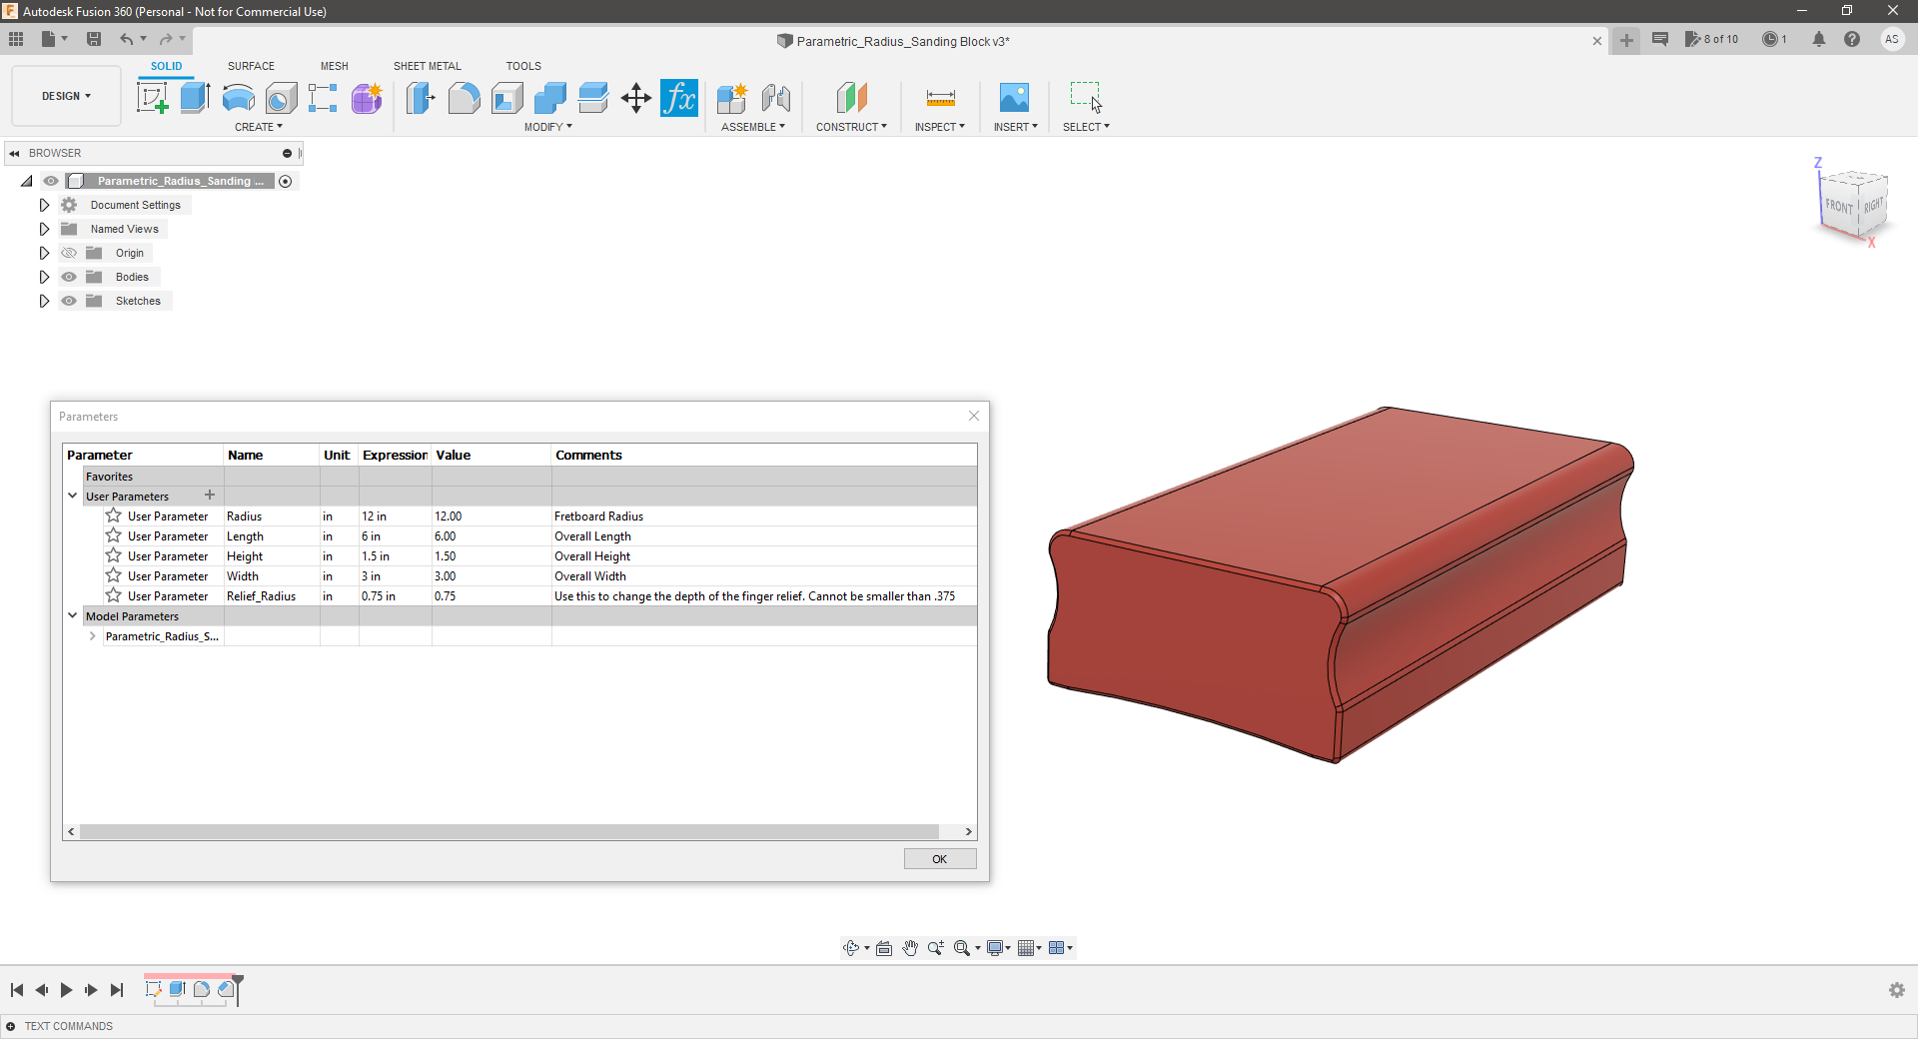The width and height of the screenshot is (1918, 1039).
Task: Switch to the SURFACE tab
Action: tap(251, 66)
